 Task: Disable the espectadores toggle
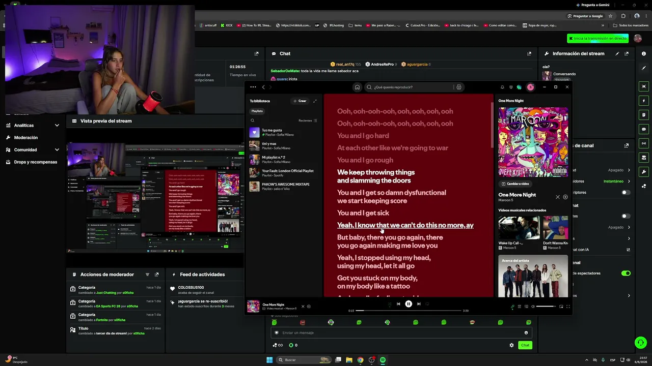click(626, 273)
